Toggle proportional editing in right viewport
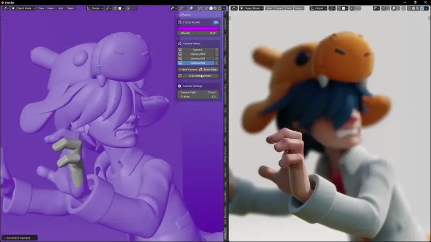Image resolution: width=431 pixels, height=242 pixels. (352, 8)
